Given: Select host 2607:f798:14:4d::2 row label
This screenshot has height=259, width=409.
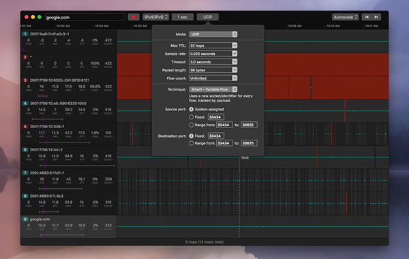Looking at the screenshot, I should coord(46,150).
